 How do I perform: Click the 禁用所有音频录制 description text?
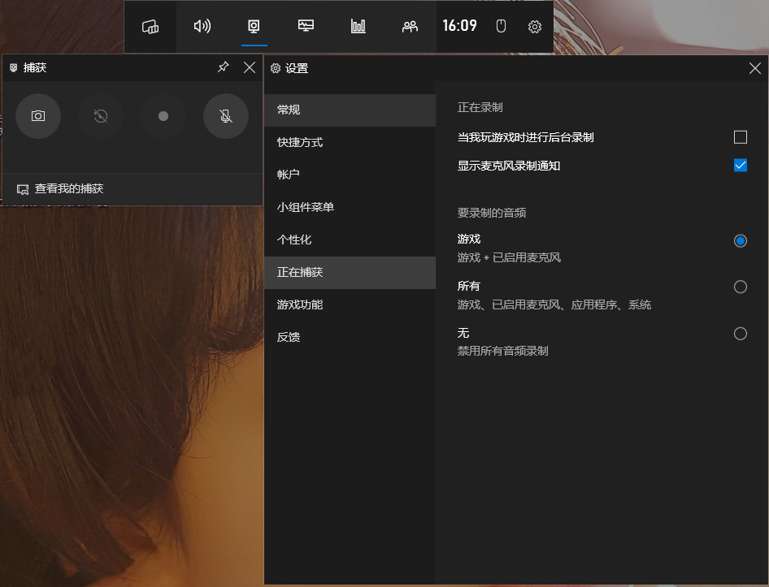502,351
